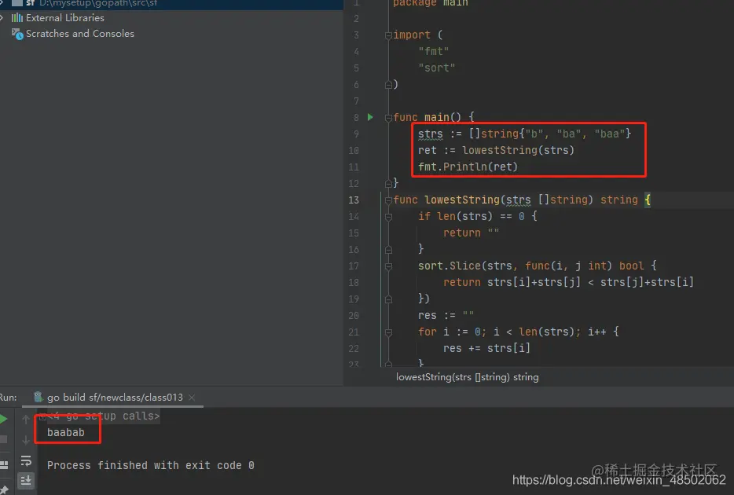The height and width of the screenshot is (495, 734).
Task: Click the Scratches and Consoles icon
Action: pyautogui.click(x=17, y=34)
